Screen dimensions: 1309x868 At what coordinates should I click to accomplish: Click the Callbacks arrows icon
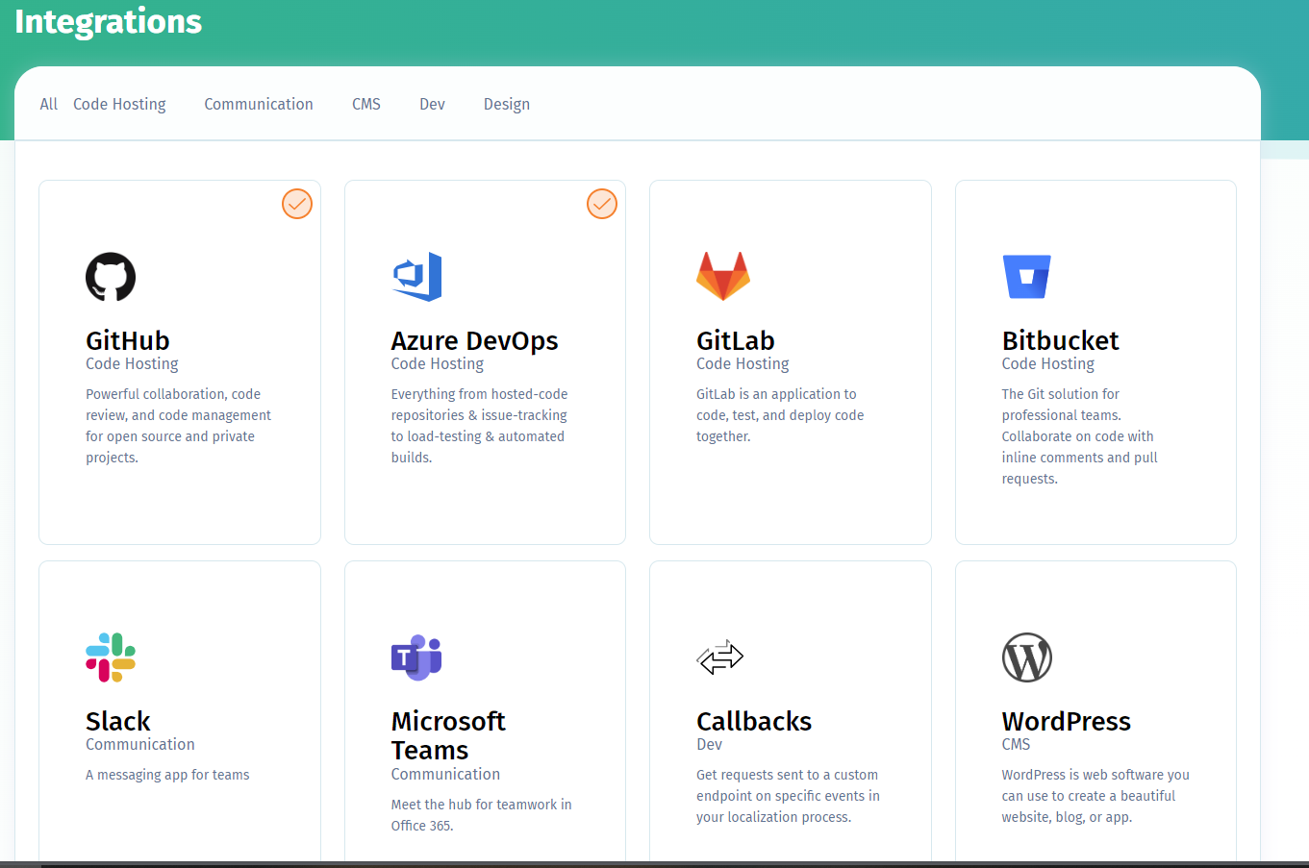(720, 657)
